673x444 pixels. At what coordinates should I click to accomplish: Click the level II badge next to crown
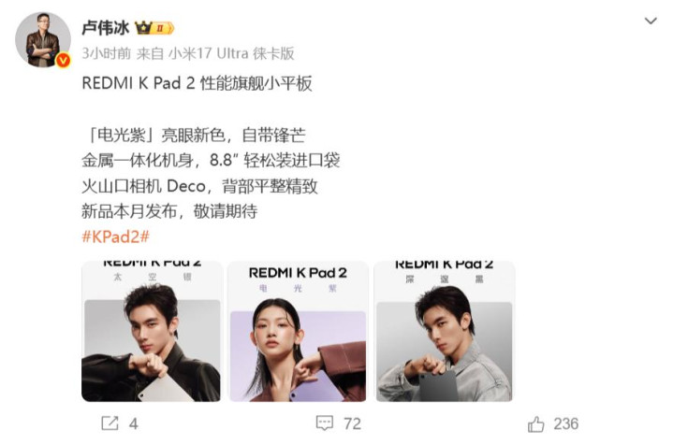(x=163, y=28)
